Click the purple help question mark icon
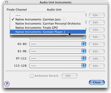 (7, 84)
